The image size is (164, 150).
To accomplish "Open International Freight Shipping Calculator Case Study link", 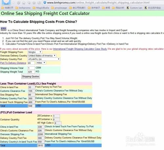I will coord(80,49).
